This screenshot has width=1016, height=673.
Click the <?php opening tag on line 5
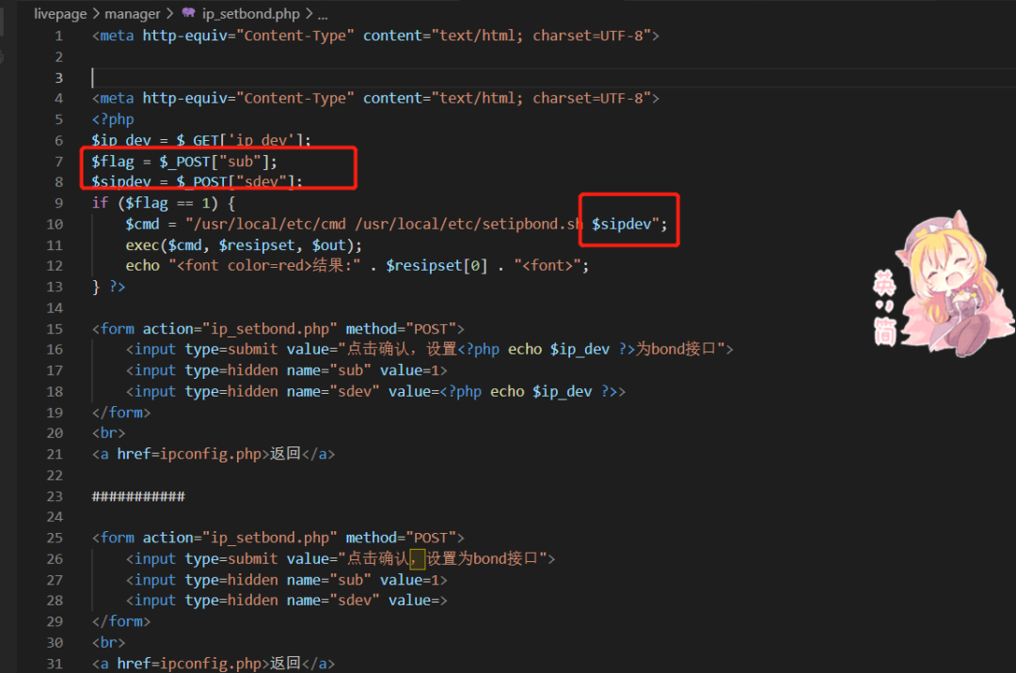(113, 119)
